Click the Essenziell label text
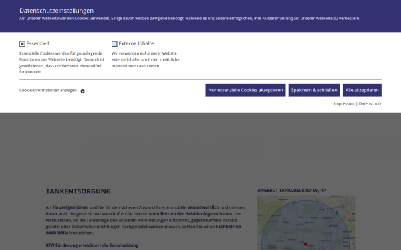The image size is (401, 250). point(37,43)
